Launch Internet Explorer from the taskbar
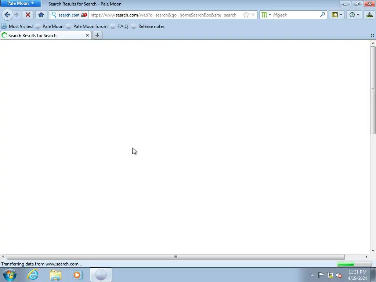This screenshot has width=376, height=282. coord(33,275)
